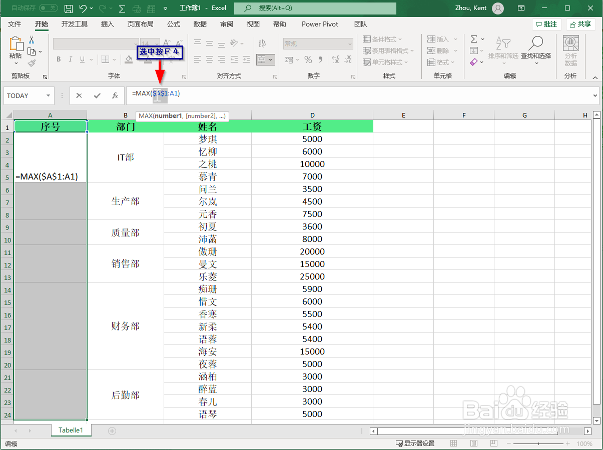Click the Italic I icon
603x450 pixels.
[71, 59]
